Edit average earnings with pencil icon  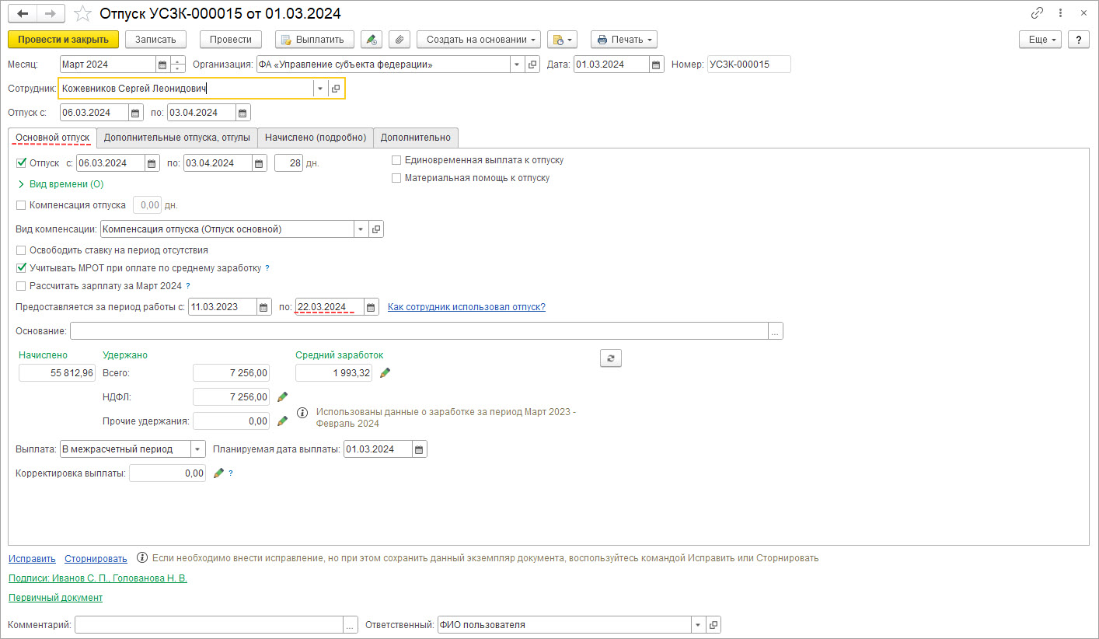(x=385, y=373)
